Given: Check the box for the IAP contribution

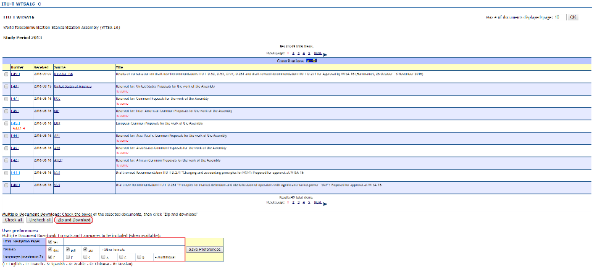Looking at the screenshot, I should click(6, 111).
